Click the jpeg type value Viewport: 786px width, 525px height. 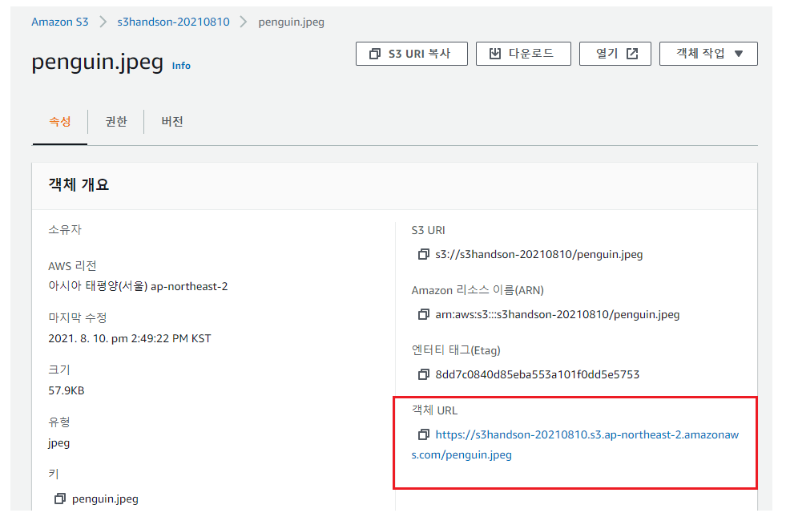[x=58, y=443]
